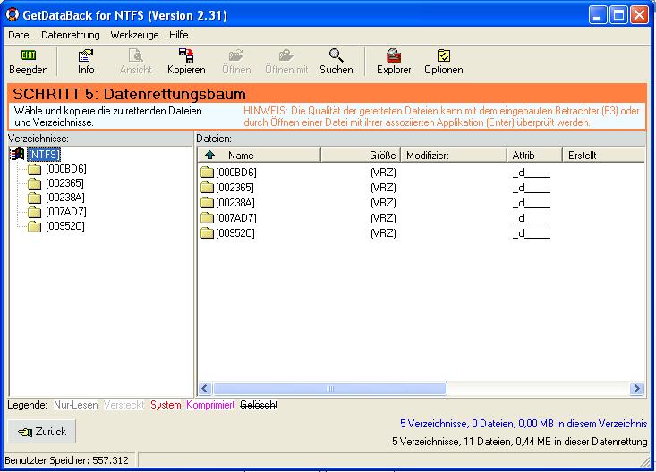
Task: Select the [00238A] name in file list
Action: click(235, 203)
